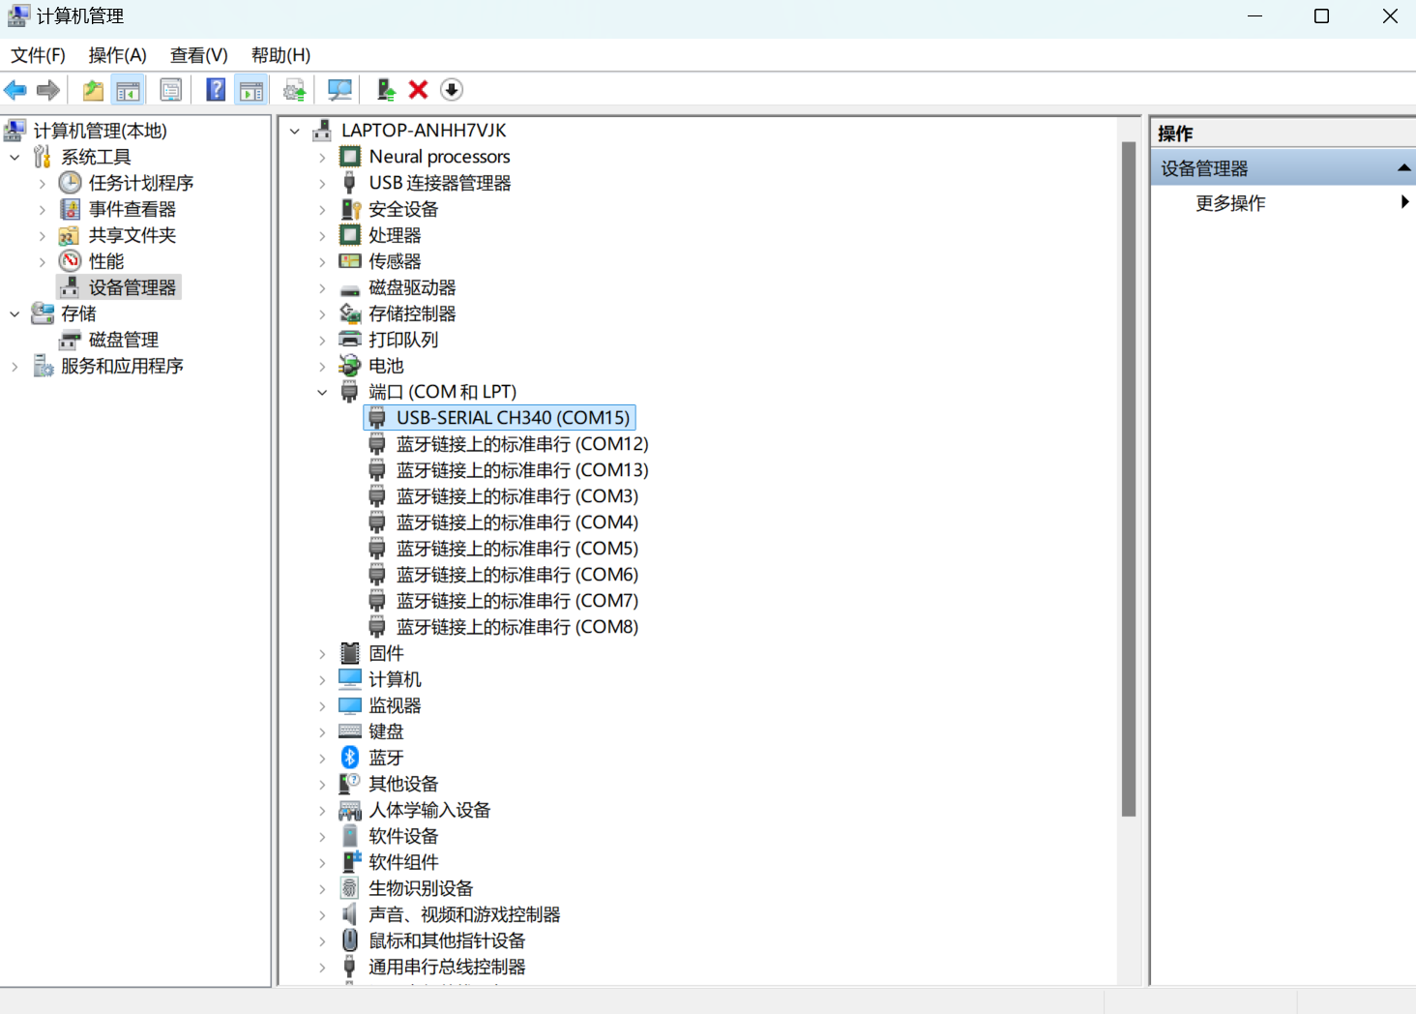Uninstall device using the red X icon

click(419, 90)
